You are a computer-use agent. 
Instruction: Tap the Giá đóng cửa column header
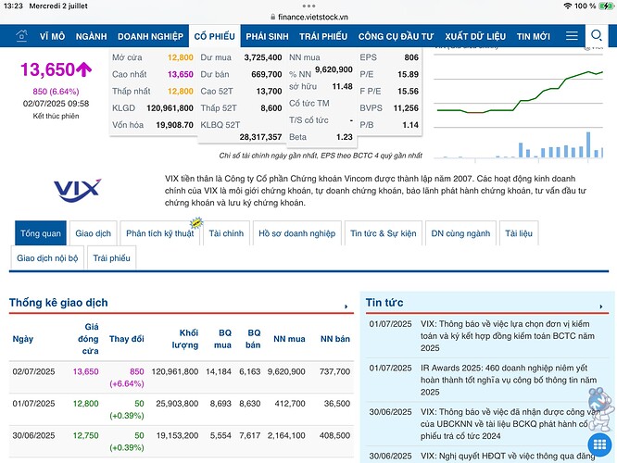[x=89, y=339]
